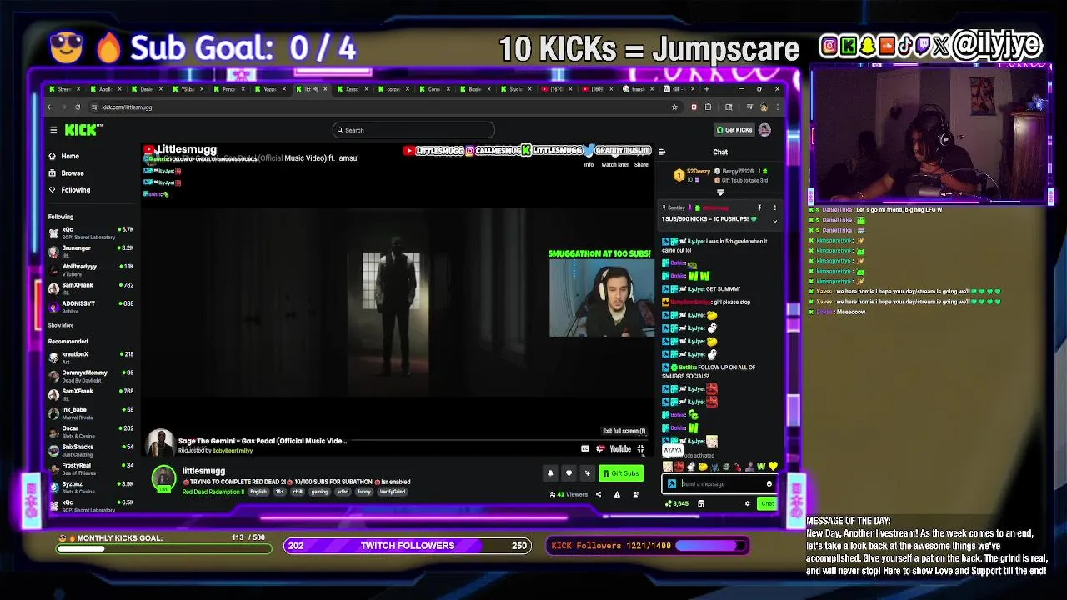
Task: Reload the page with the browser refresh icon
Action: 78,107
